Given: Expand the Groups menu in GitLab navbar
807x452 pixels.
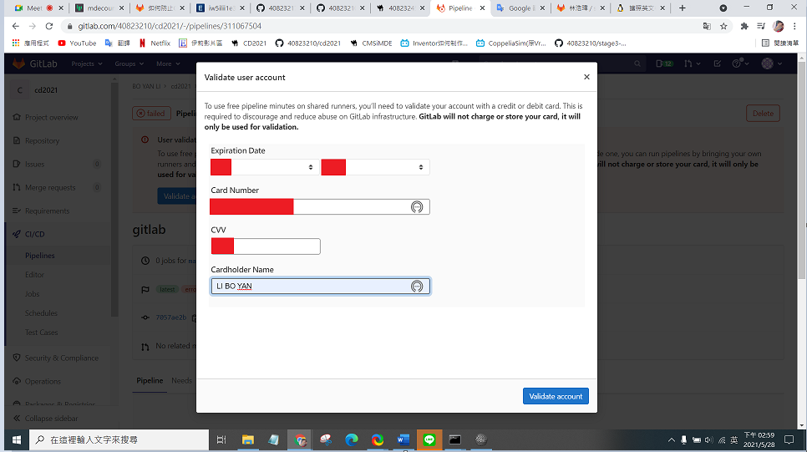Looking at the screenshot, I should (129, 63).
